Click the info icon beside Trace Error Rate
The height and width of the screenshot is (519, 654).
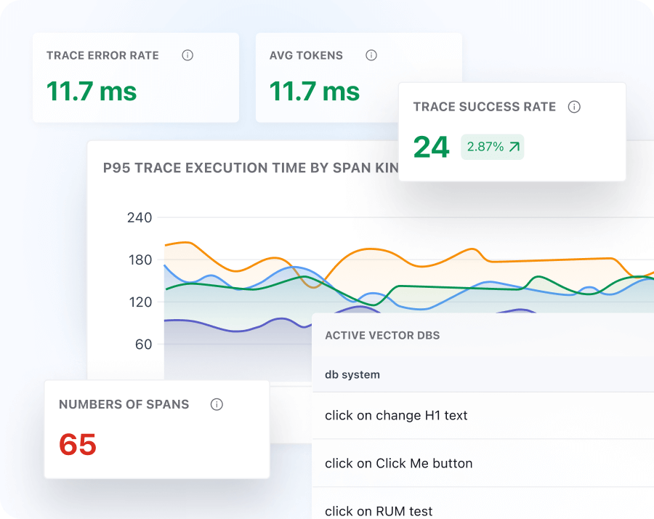[187, 55]
